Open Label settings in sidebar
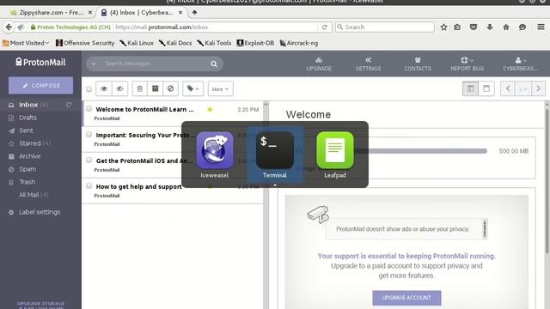The width and height of the screenshot is (550, 309). click(40, 212)
